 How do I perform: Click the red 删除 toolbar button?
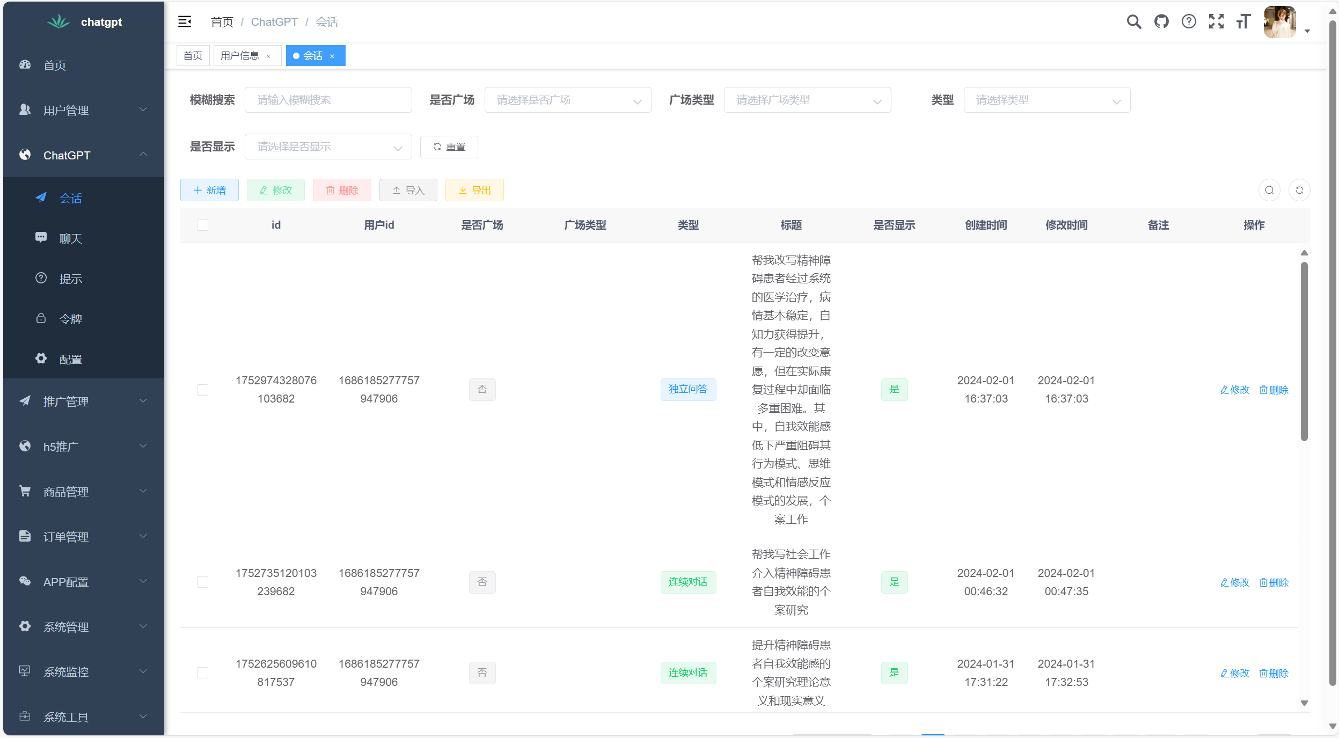pos(342,190)
